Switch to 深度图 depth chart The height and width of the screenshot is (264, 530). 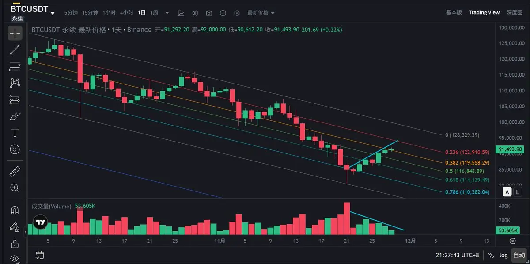coord(515,12)
